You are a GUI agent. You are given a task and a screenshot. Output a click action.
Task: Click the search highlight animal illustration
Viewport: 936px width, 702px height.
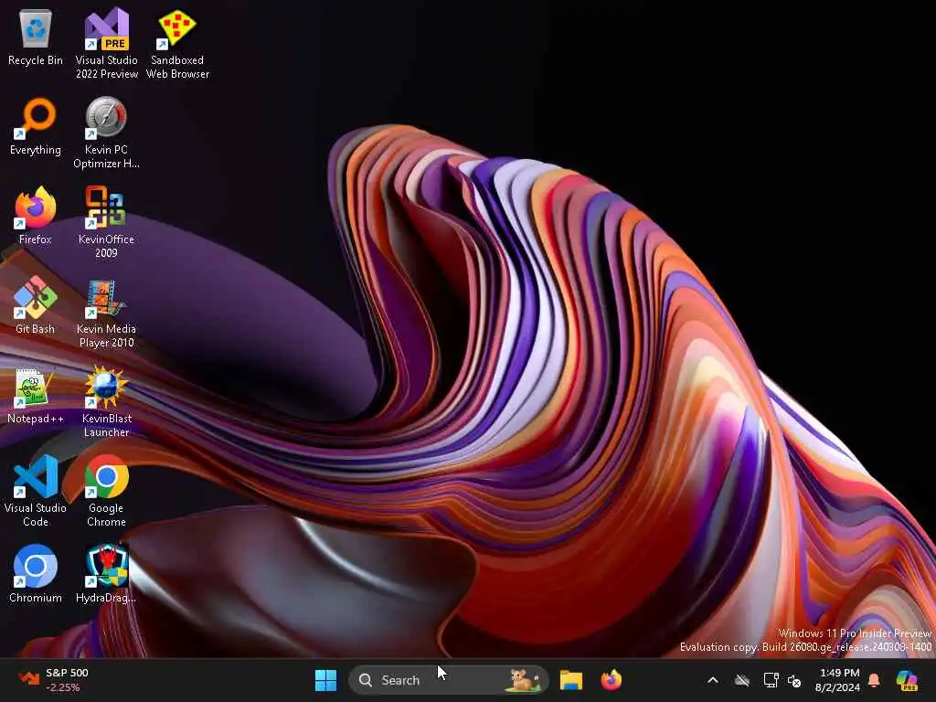tap(524, 680)
